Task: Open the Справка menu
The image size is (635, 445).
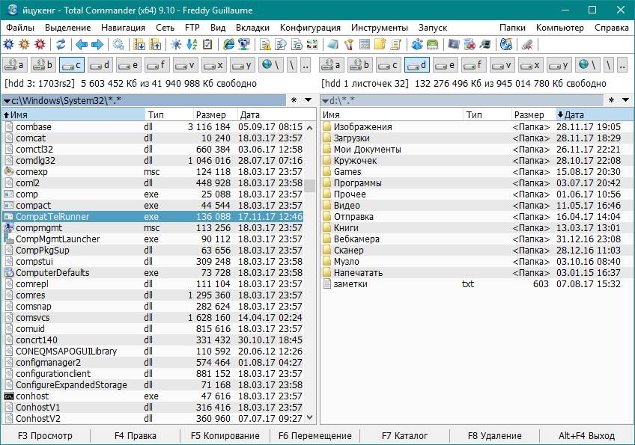Action: [x=612, y=28]
